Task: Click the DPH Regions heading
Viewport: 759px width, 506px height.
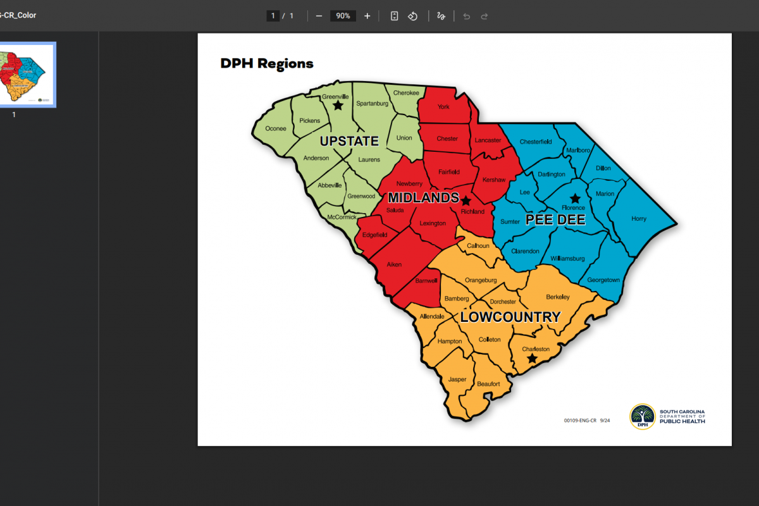Action: pyautogui.click(x=266, y=63)
